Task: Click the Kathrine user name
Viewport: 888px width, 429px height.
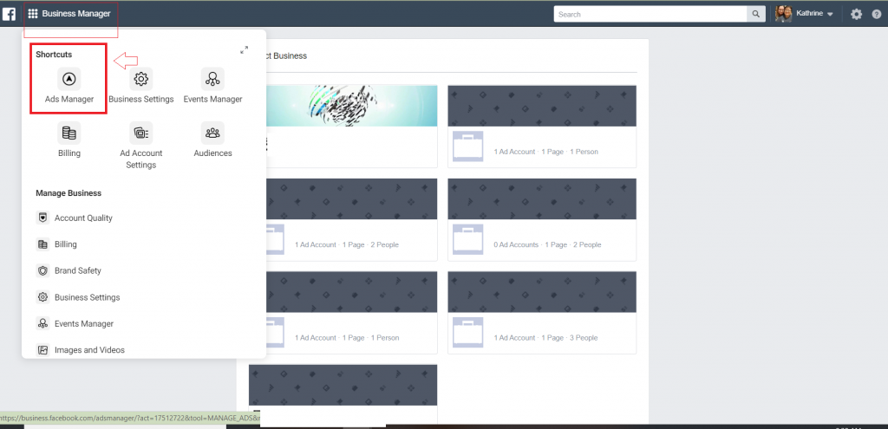Action: coord(809,14)
